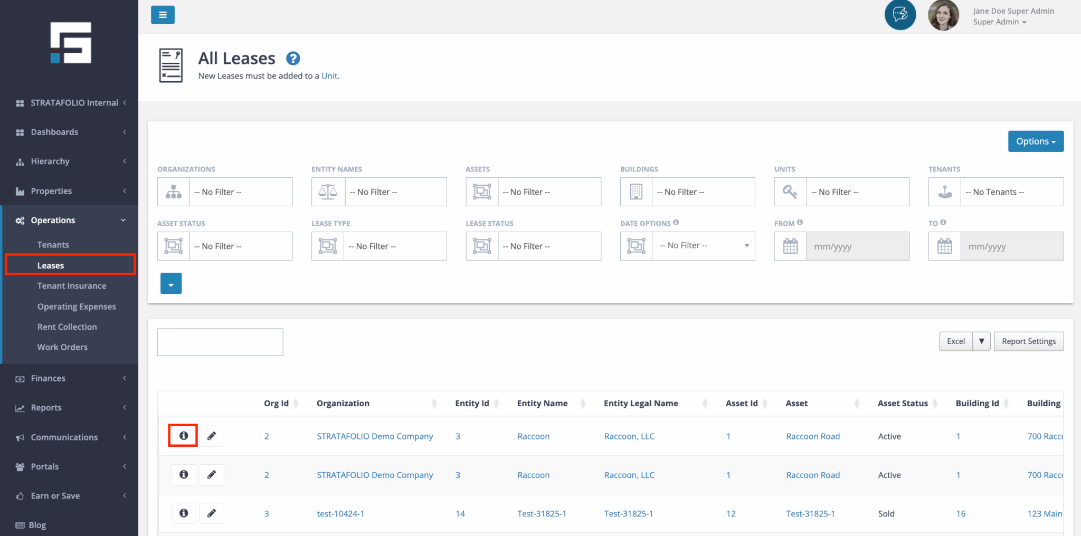Follow the Unit link under All Leases
Screen dimensions: 1081x536
329,76
